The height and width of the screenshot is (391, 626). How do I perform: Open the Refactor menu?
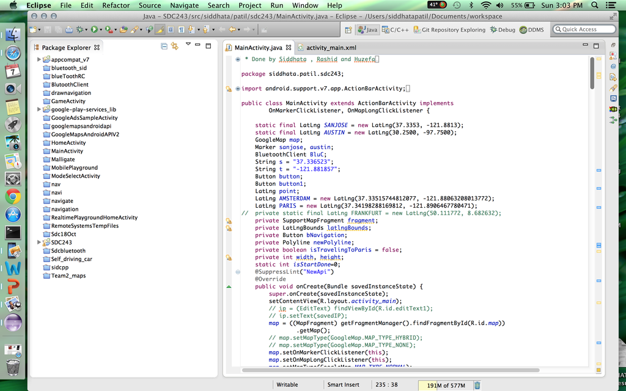click(116, 5)
